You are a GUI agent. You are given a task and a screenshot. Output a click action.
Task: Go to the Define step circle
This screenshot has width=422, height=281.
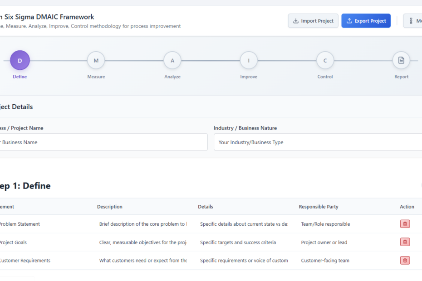coord(20,60)
